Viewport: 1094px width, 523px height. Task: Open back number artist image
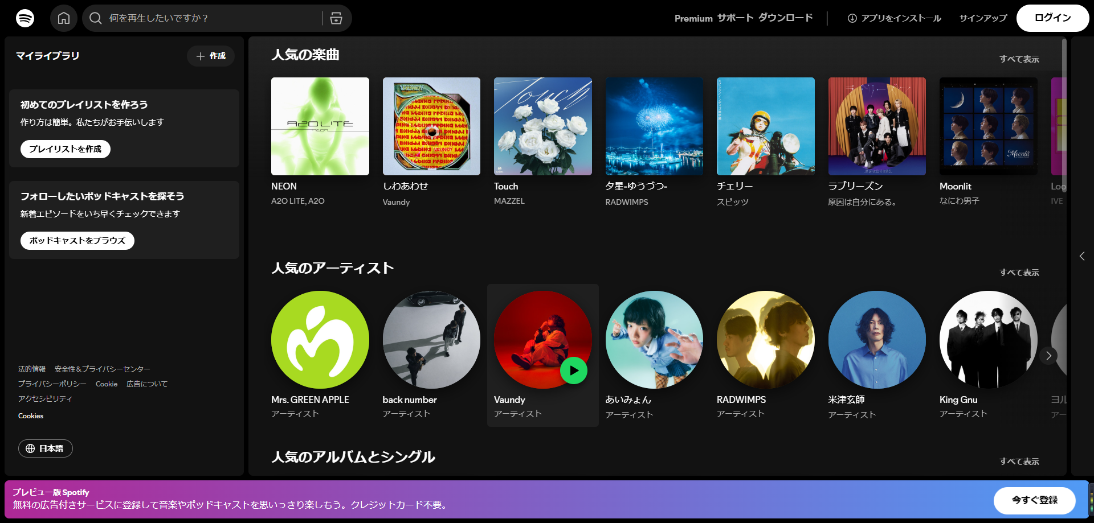click(431, 340)
